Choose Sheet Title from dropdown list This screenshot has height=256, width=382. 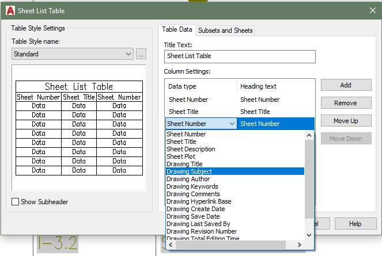235,142
